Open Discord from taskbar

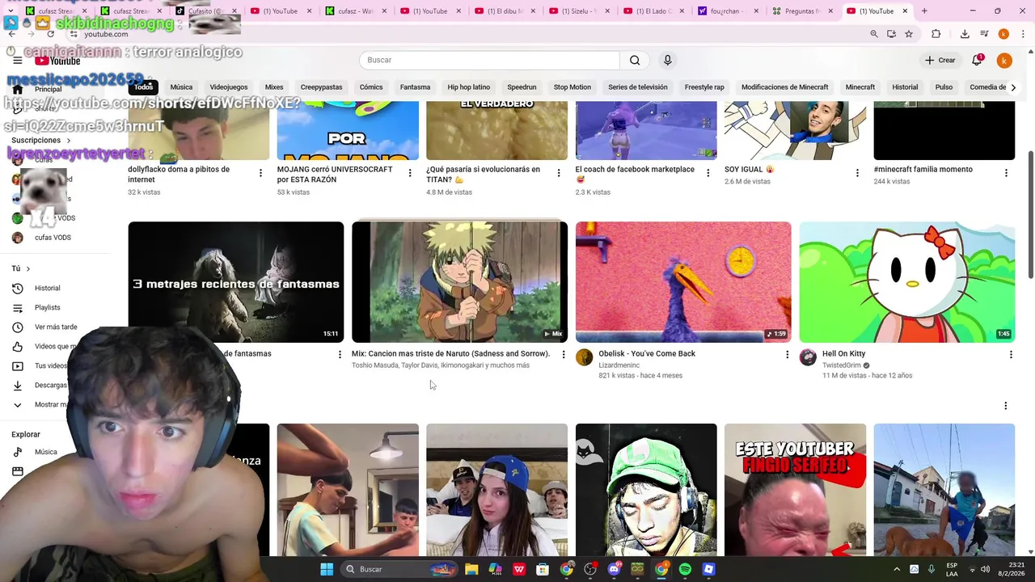tap(614, 569)
